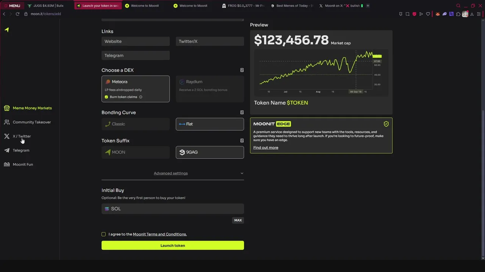Select the Flat bonding curve

click(x=210, y=124)
